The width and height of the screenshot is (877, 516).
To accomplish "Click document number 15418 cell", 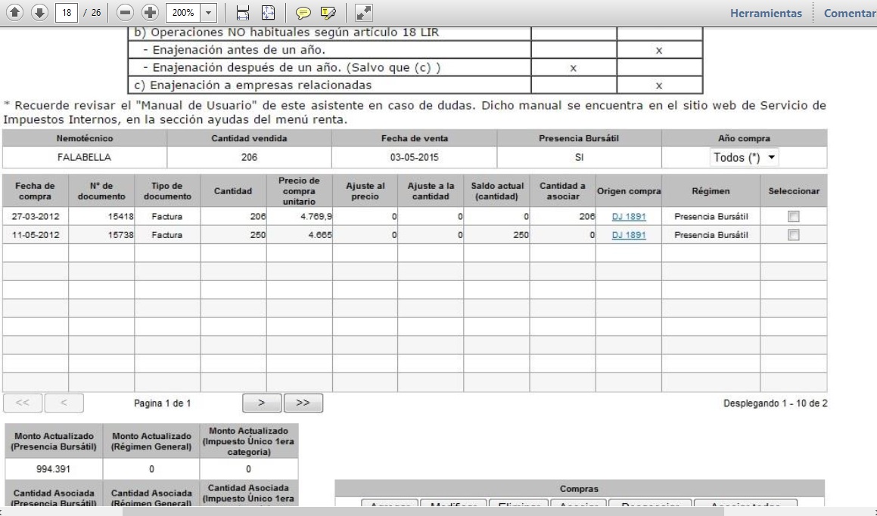I will (101, 216).
